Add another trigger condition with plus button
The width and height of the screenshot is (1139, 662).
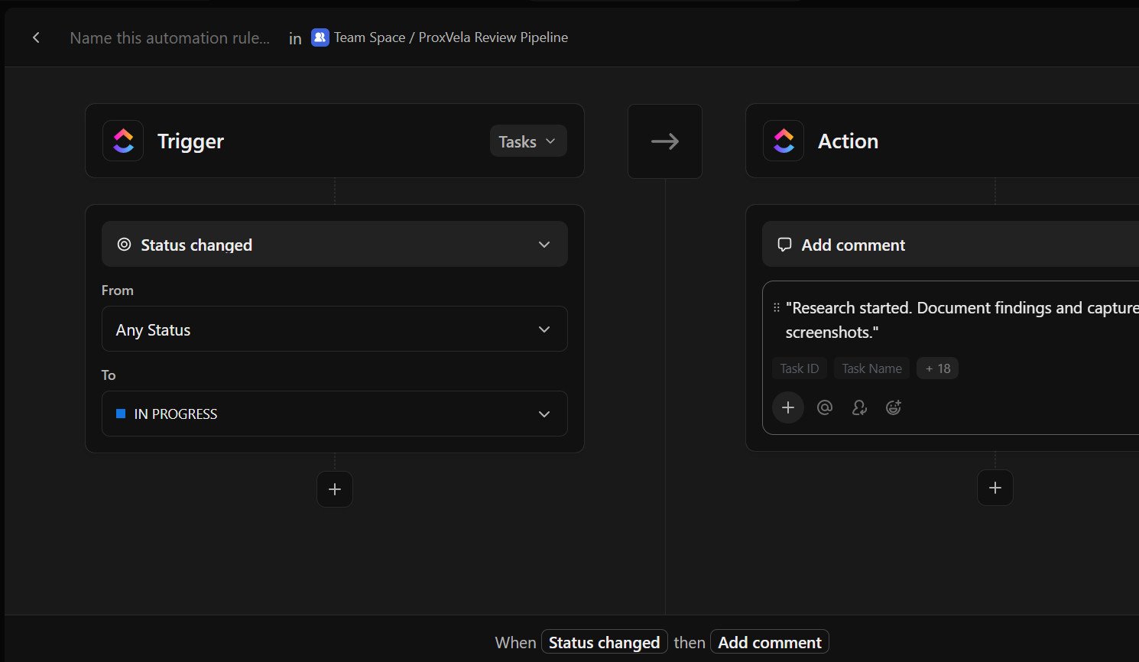(x=335, y=489)
